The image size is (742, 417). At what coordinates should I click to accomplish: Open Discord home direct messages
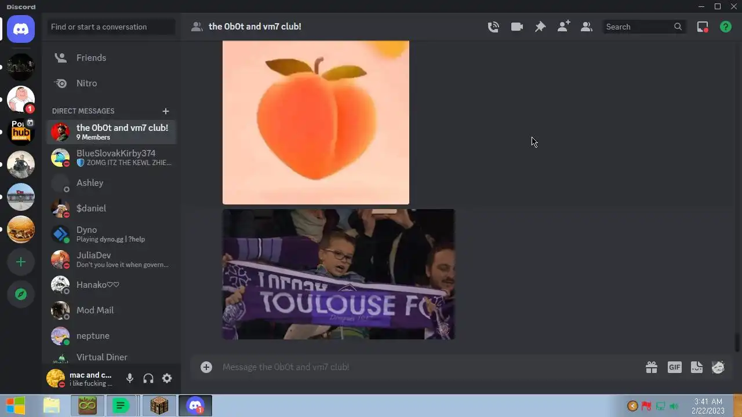(x=21, y=29)
